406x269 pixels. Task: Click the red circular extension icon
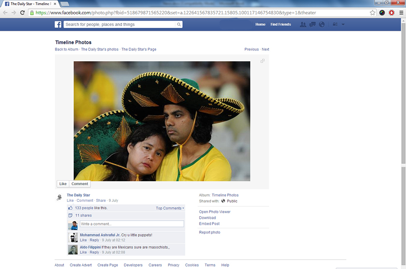392,13
